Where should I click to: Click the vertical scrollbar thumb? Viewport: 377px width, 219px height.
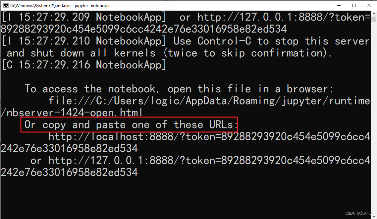pos(374,19)
